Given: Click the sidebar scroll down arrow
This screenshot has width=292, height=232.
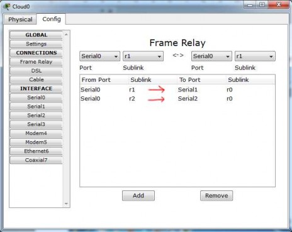Looking at the screenshot, I should tap(66, 204).
